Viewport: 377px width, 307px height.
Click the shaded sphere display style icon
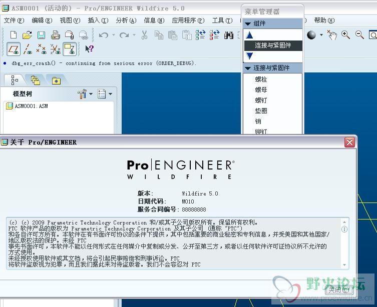(311, 35)
